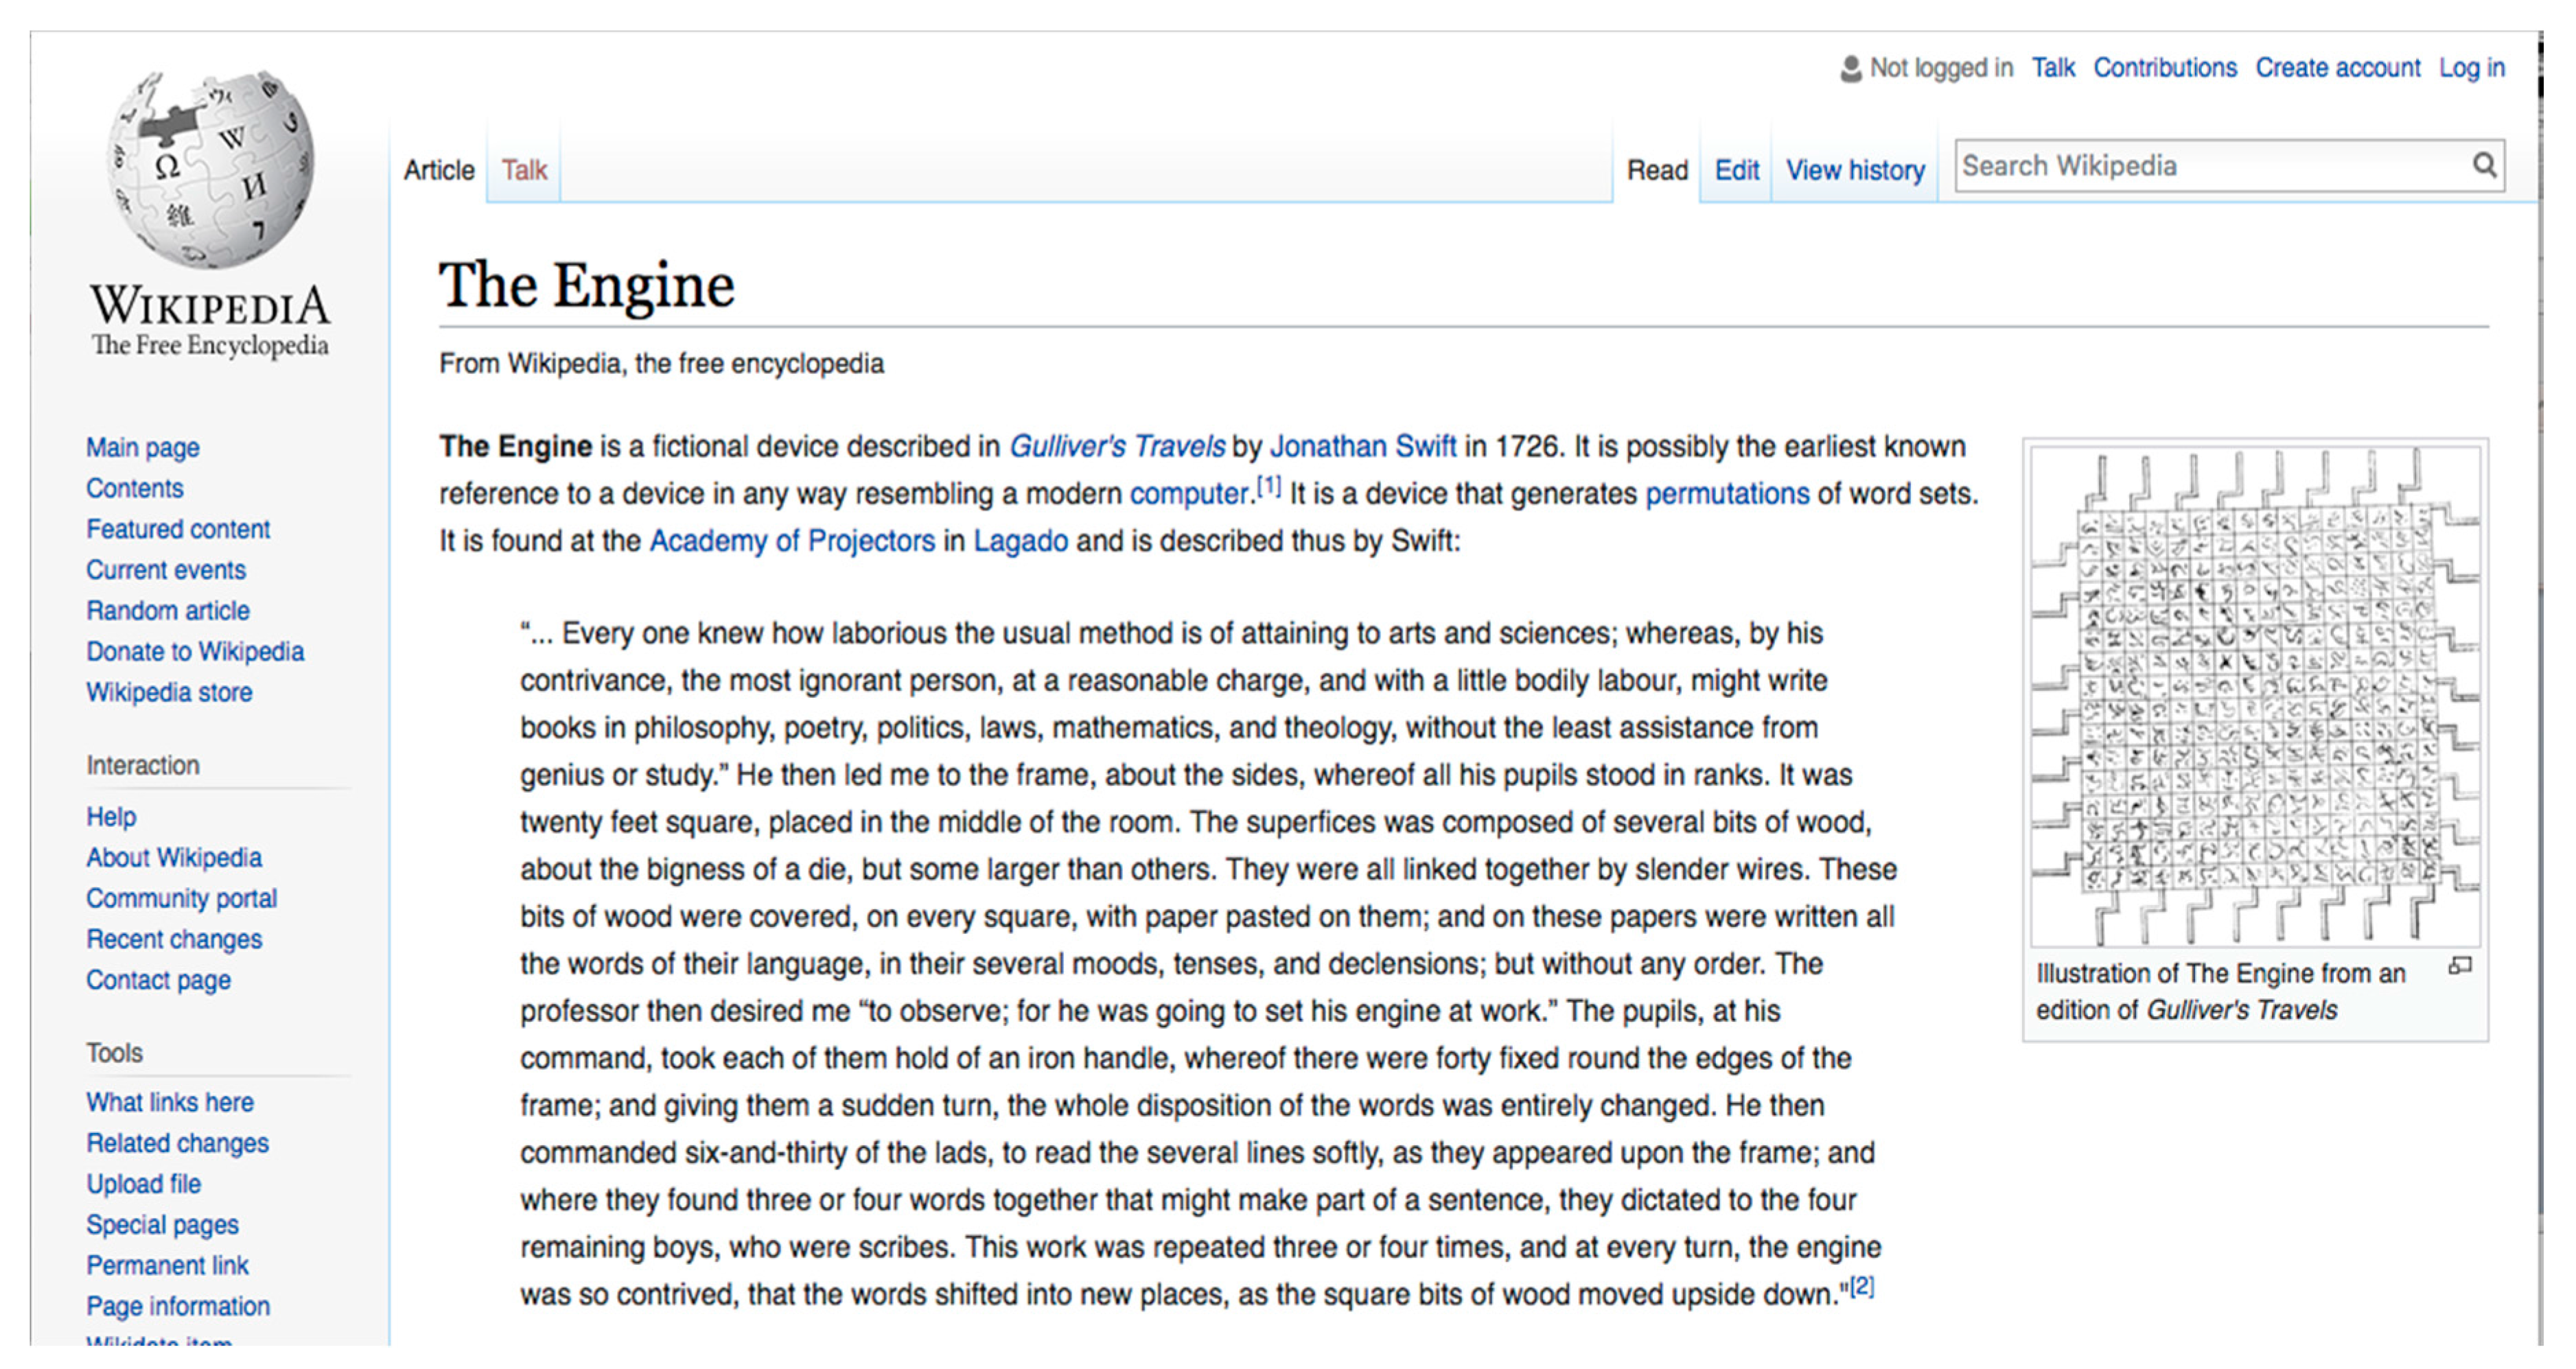
Task: Click the WIKIPEDIA wordmark under the globe
Action: [x=210, y=306]
